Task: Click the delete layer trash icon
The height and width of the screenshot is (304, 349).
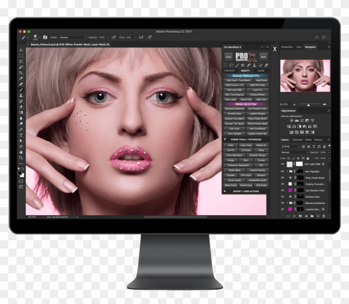Action: coord(324,216)
